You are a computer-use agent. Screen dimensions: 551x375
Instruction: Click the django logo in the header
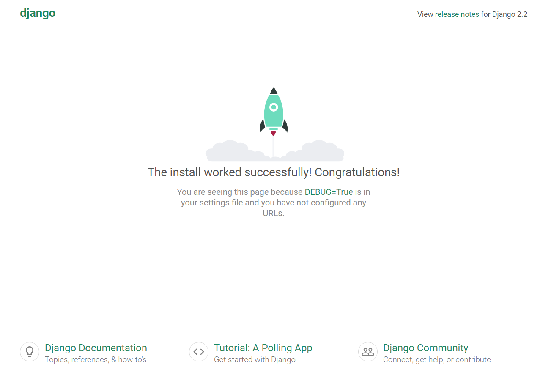pos(38,13)
